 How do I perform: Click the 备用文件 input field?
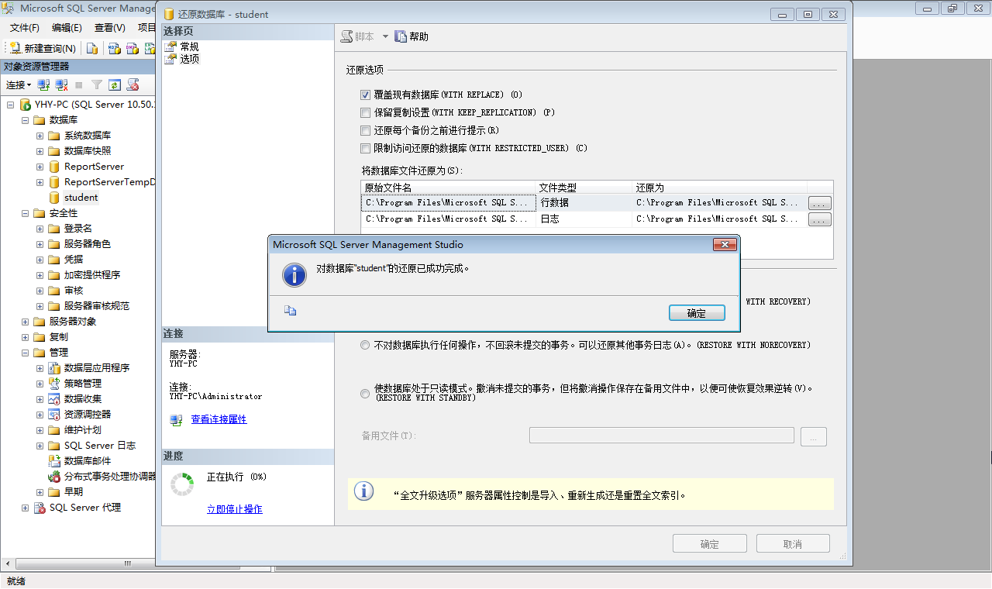click(x=662, y=436)
